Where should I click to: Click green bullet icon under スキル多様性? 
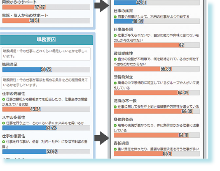point(4,123)
